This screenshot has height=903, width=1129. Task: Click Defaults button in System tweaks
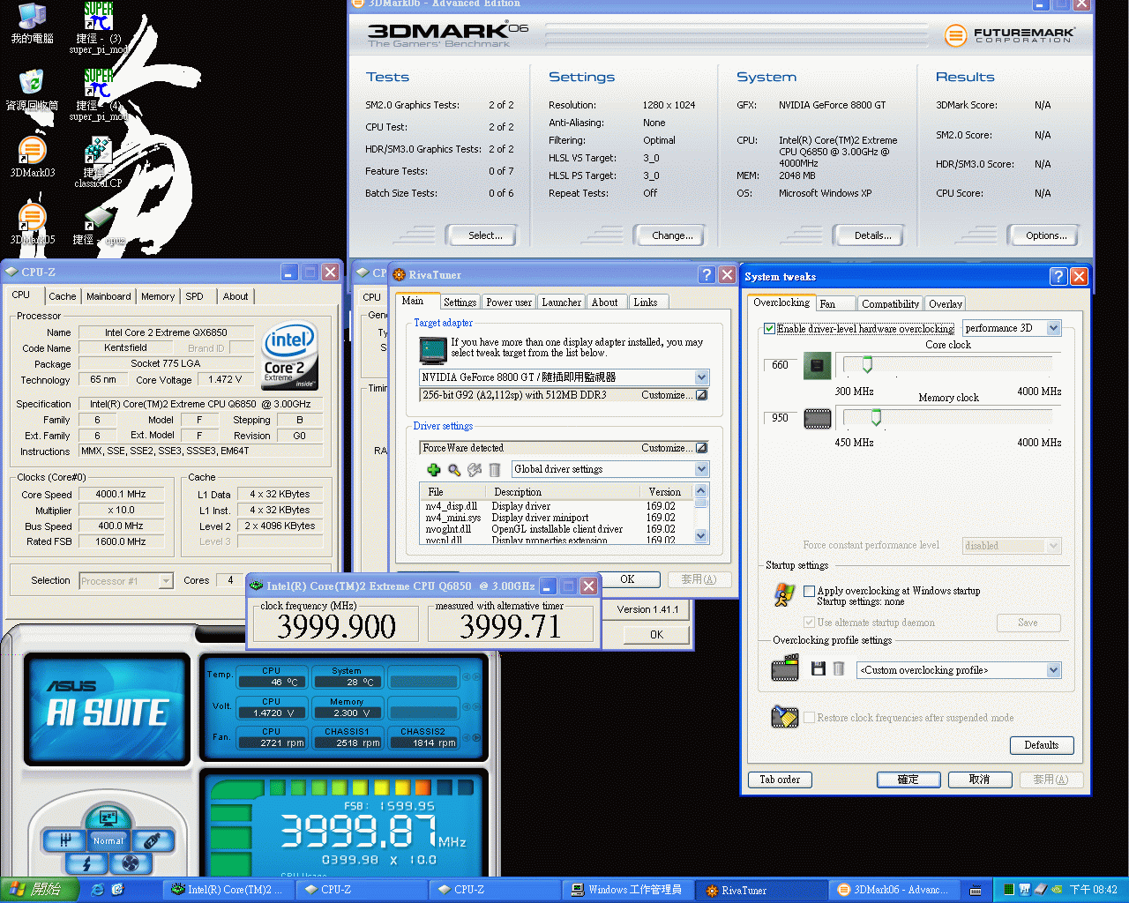[x=1042, y=745]
